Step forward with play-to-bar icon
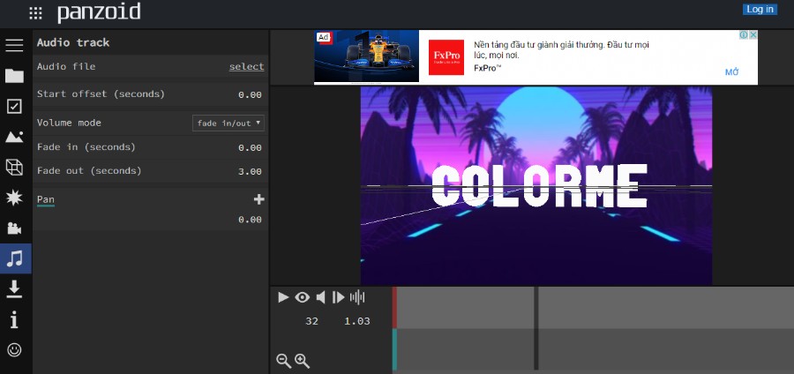Viewport: 794px width, 374px height. coord(338,297)
